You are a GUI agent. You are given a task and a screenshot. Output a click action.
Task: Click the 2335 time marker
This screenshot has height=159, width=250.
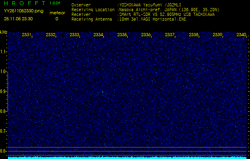122,35
